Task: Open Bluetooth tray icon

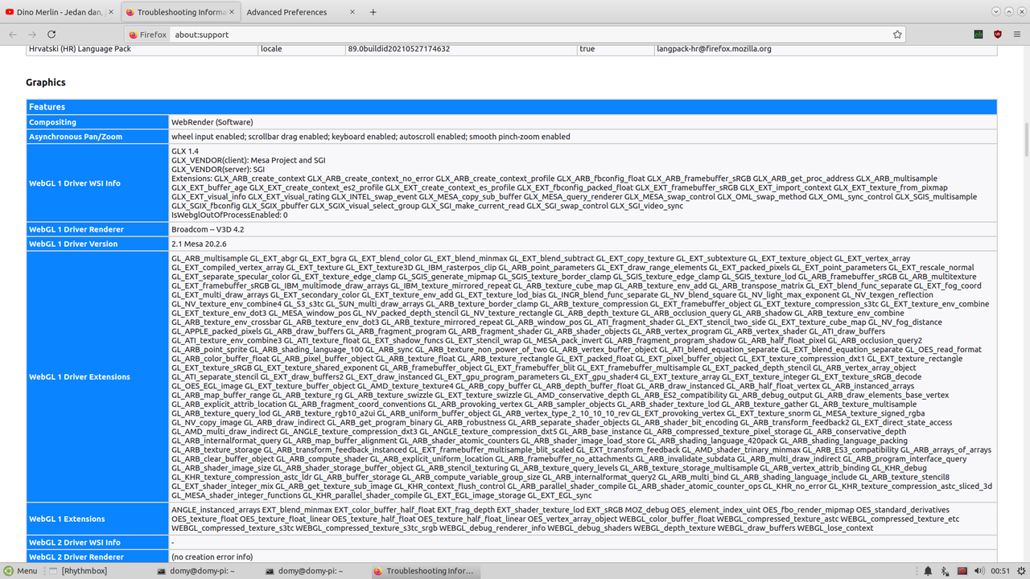Action: 944,571
